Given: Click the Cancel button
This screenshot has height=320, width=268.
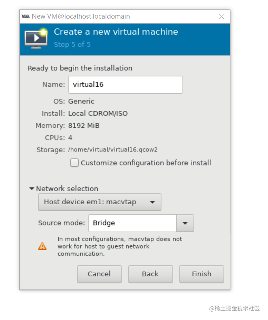Looking at the screenshot, I should click(x=99, y=274).
